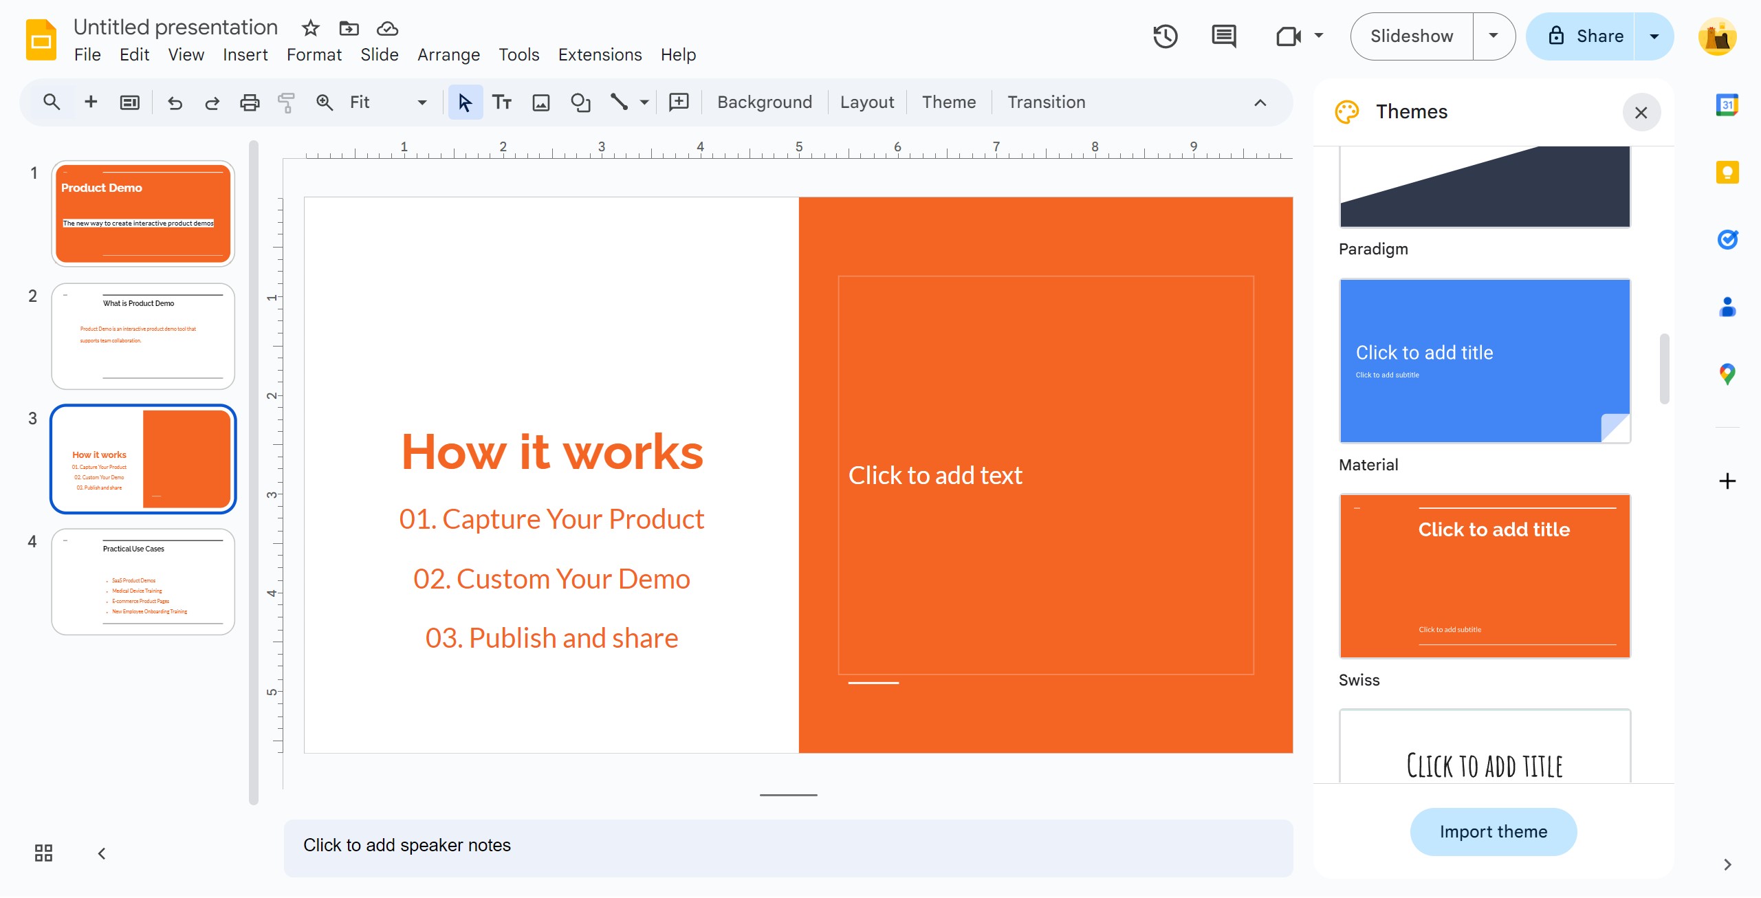The image size is (1761, 898).
Task: Click the Background toolbar button
Action: pos(764,102)
